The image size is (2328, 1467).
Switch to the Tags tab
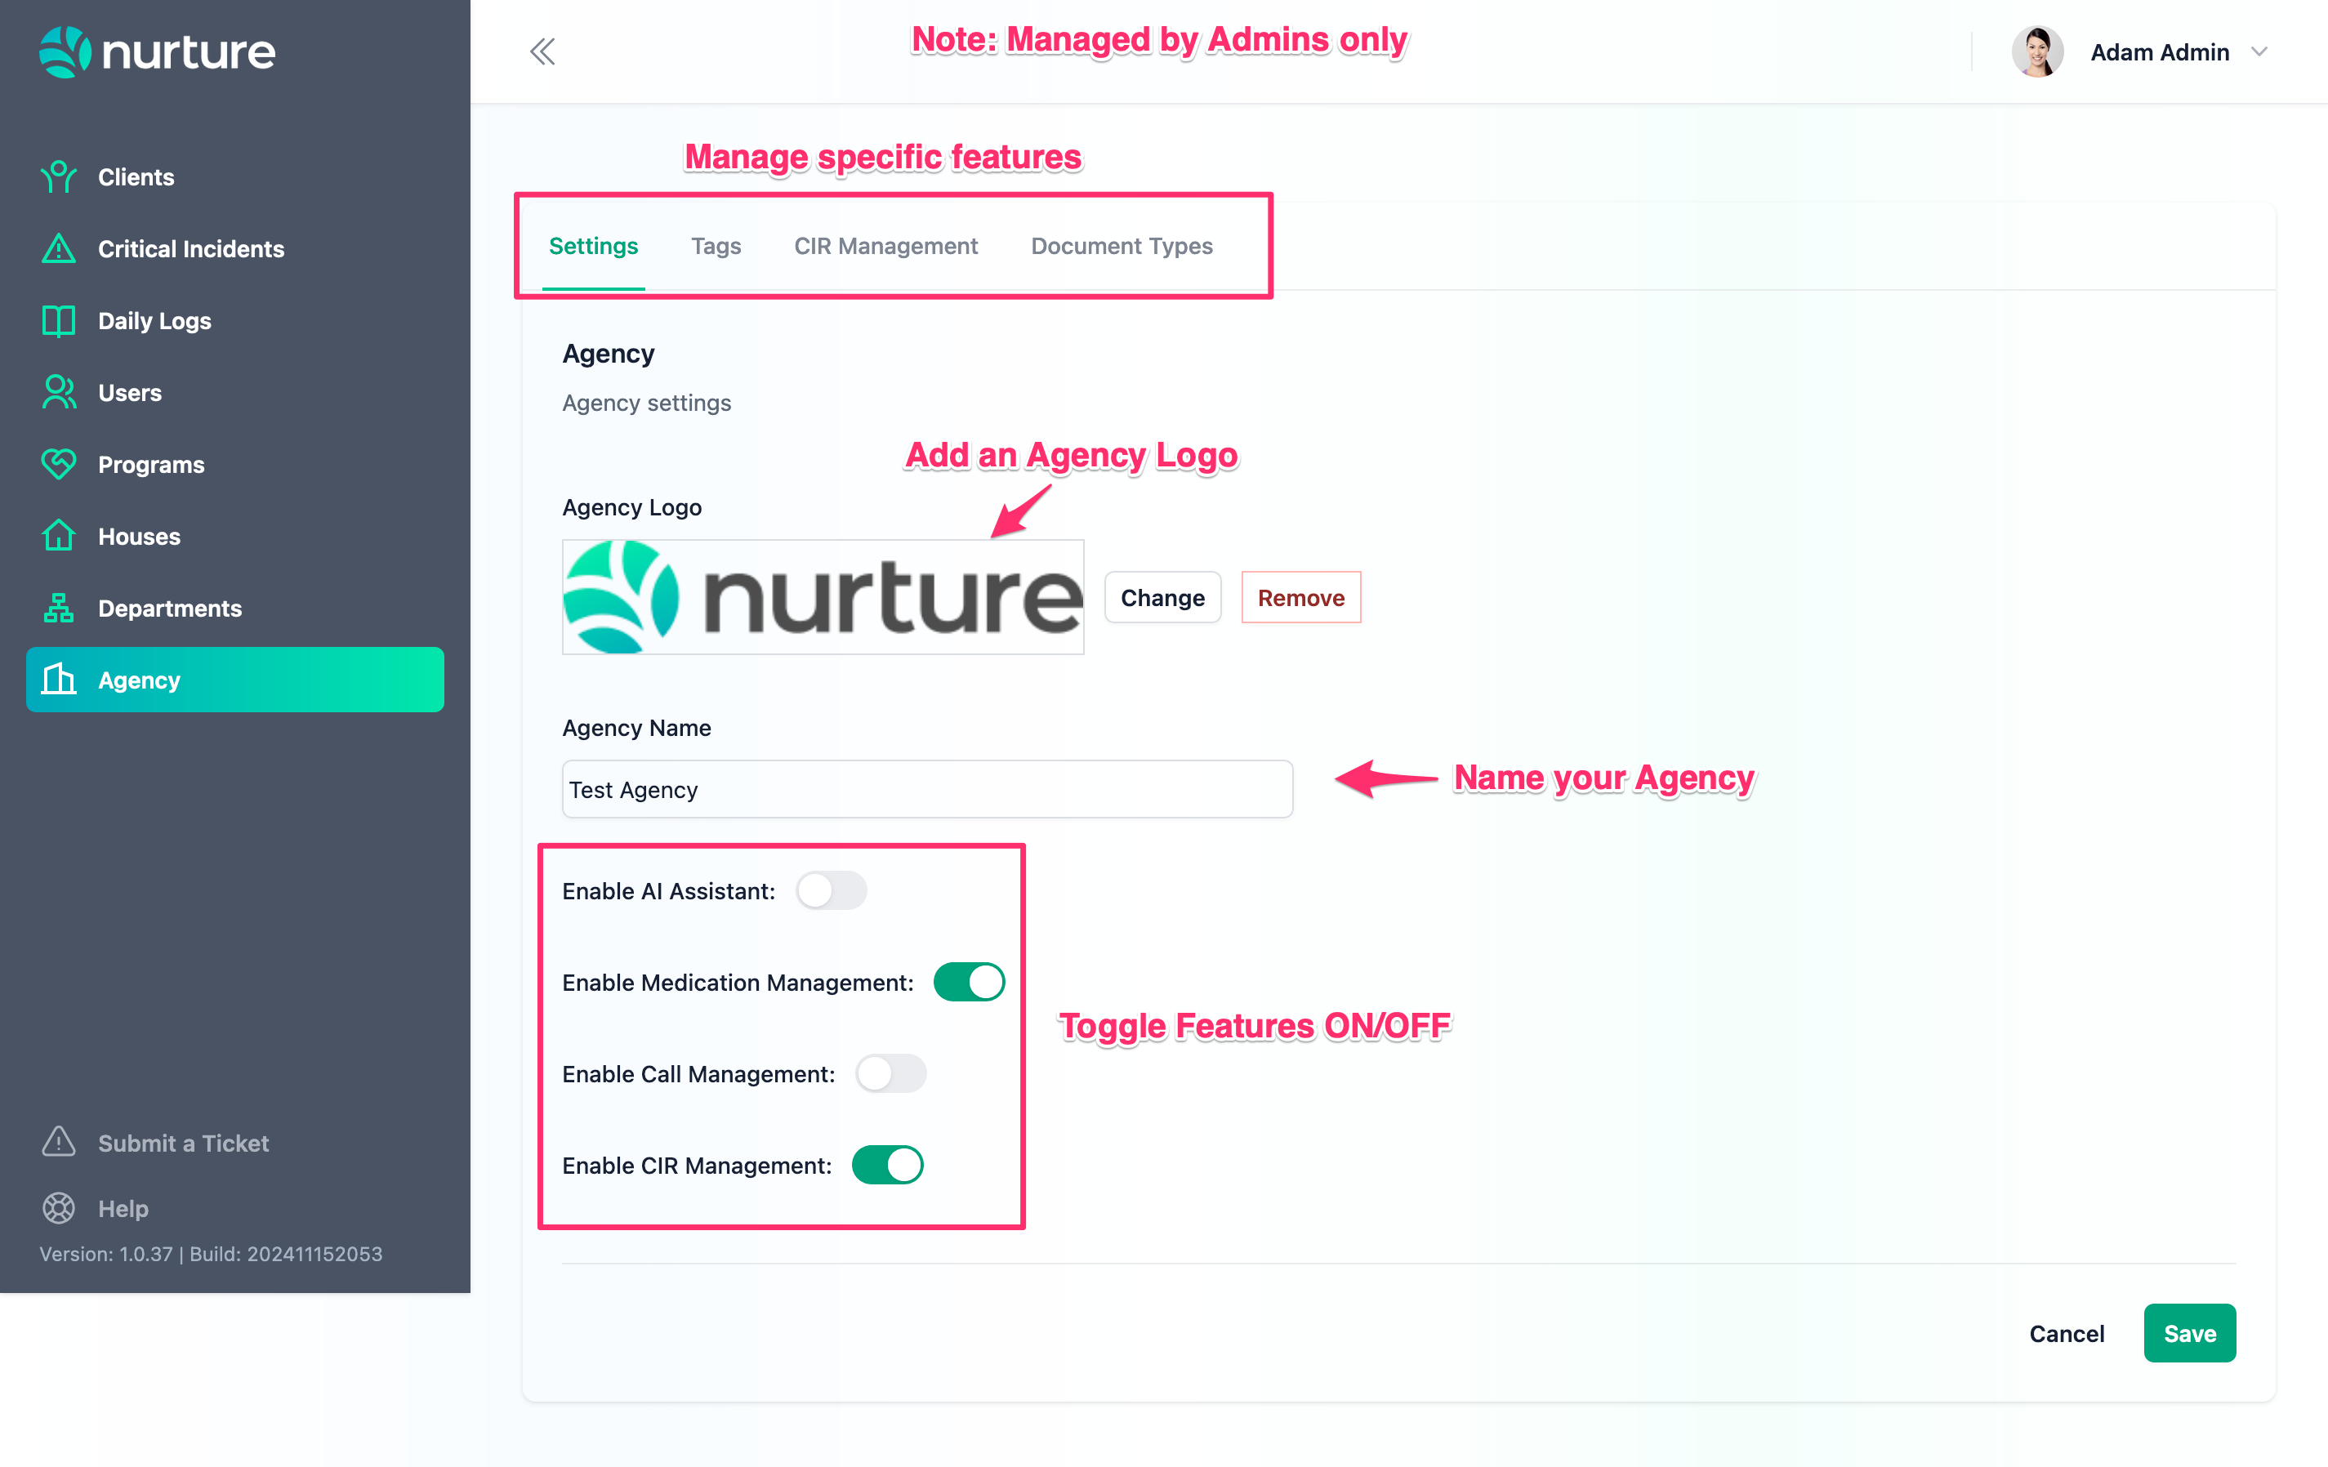click(x=716, y=246)
